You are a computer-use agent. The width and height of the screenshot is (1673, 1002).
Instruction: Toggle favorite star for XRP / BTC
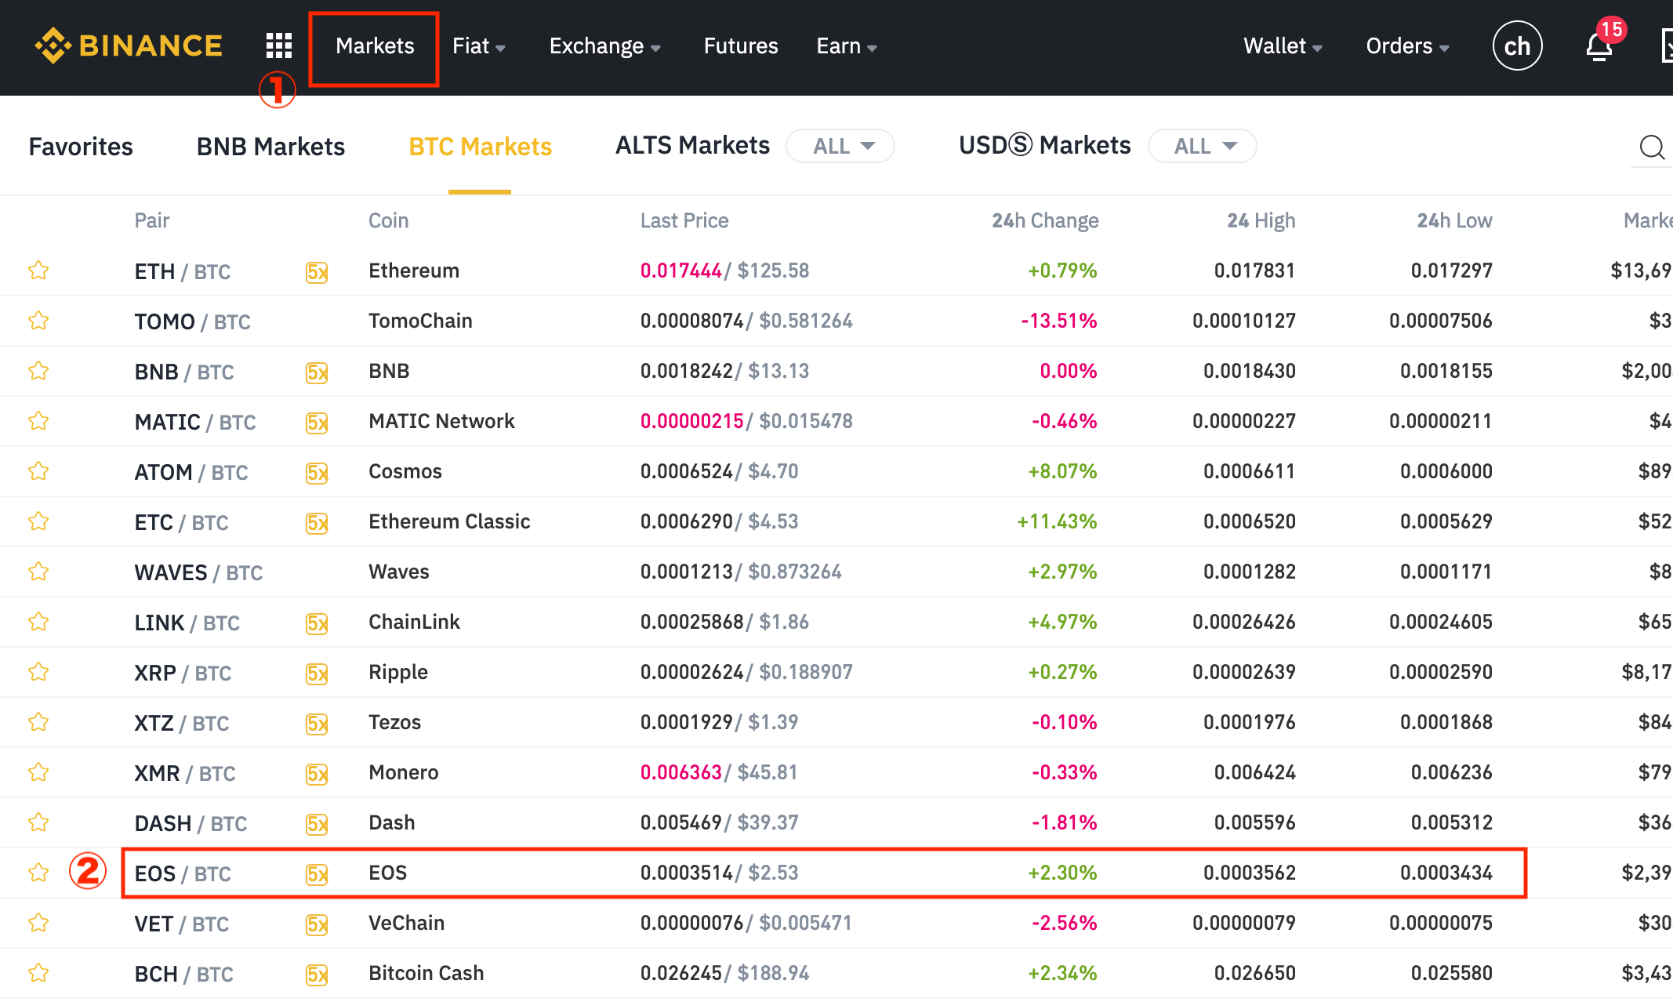pos(38,672)
